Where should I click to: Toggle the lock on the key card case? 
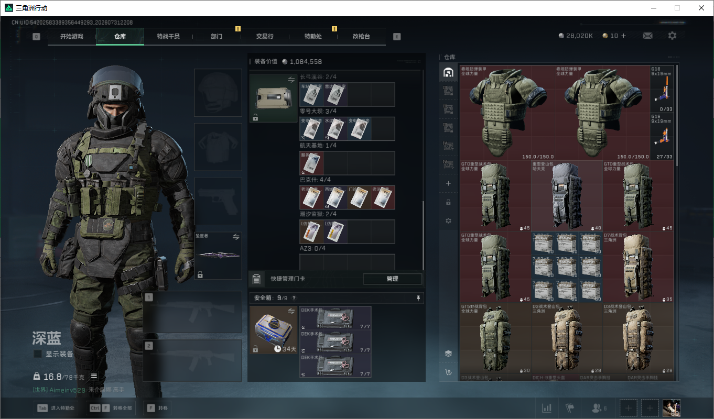[255, 117]
